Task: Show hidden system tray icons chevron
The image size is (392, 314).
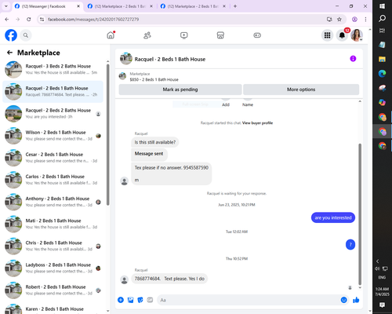Action: tap(377, 261)
